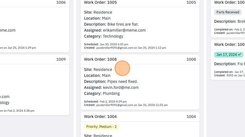The height and width of the screenshot is (137, 245).
Task: Open Work Order: 1004 card title
Action: [x=100, y=116]
